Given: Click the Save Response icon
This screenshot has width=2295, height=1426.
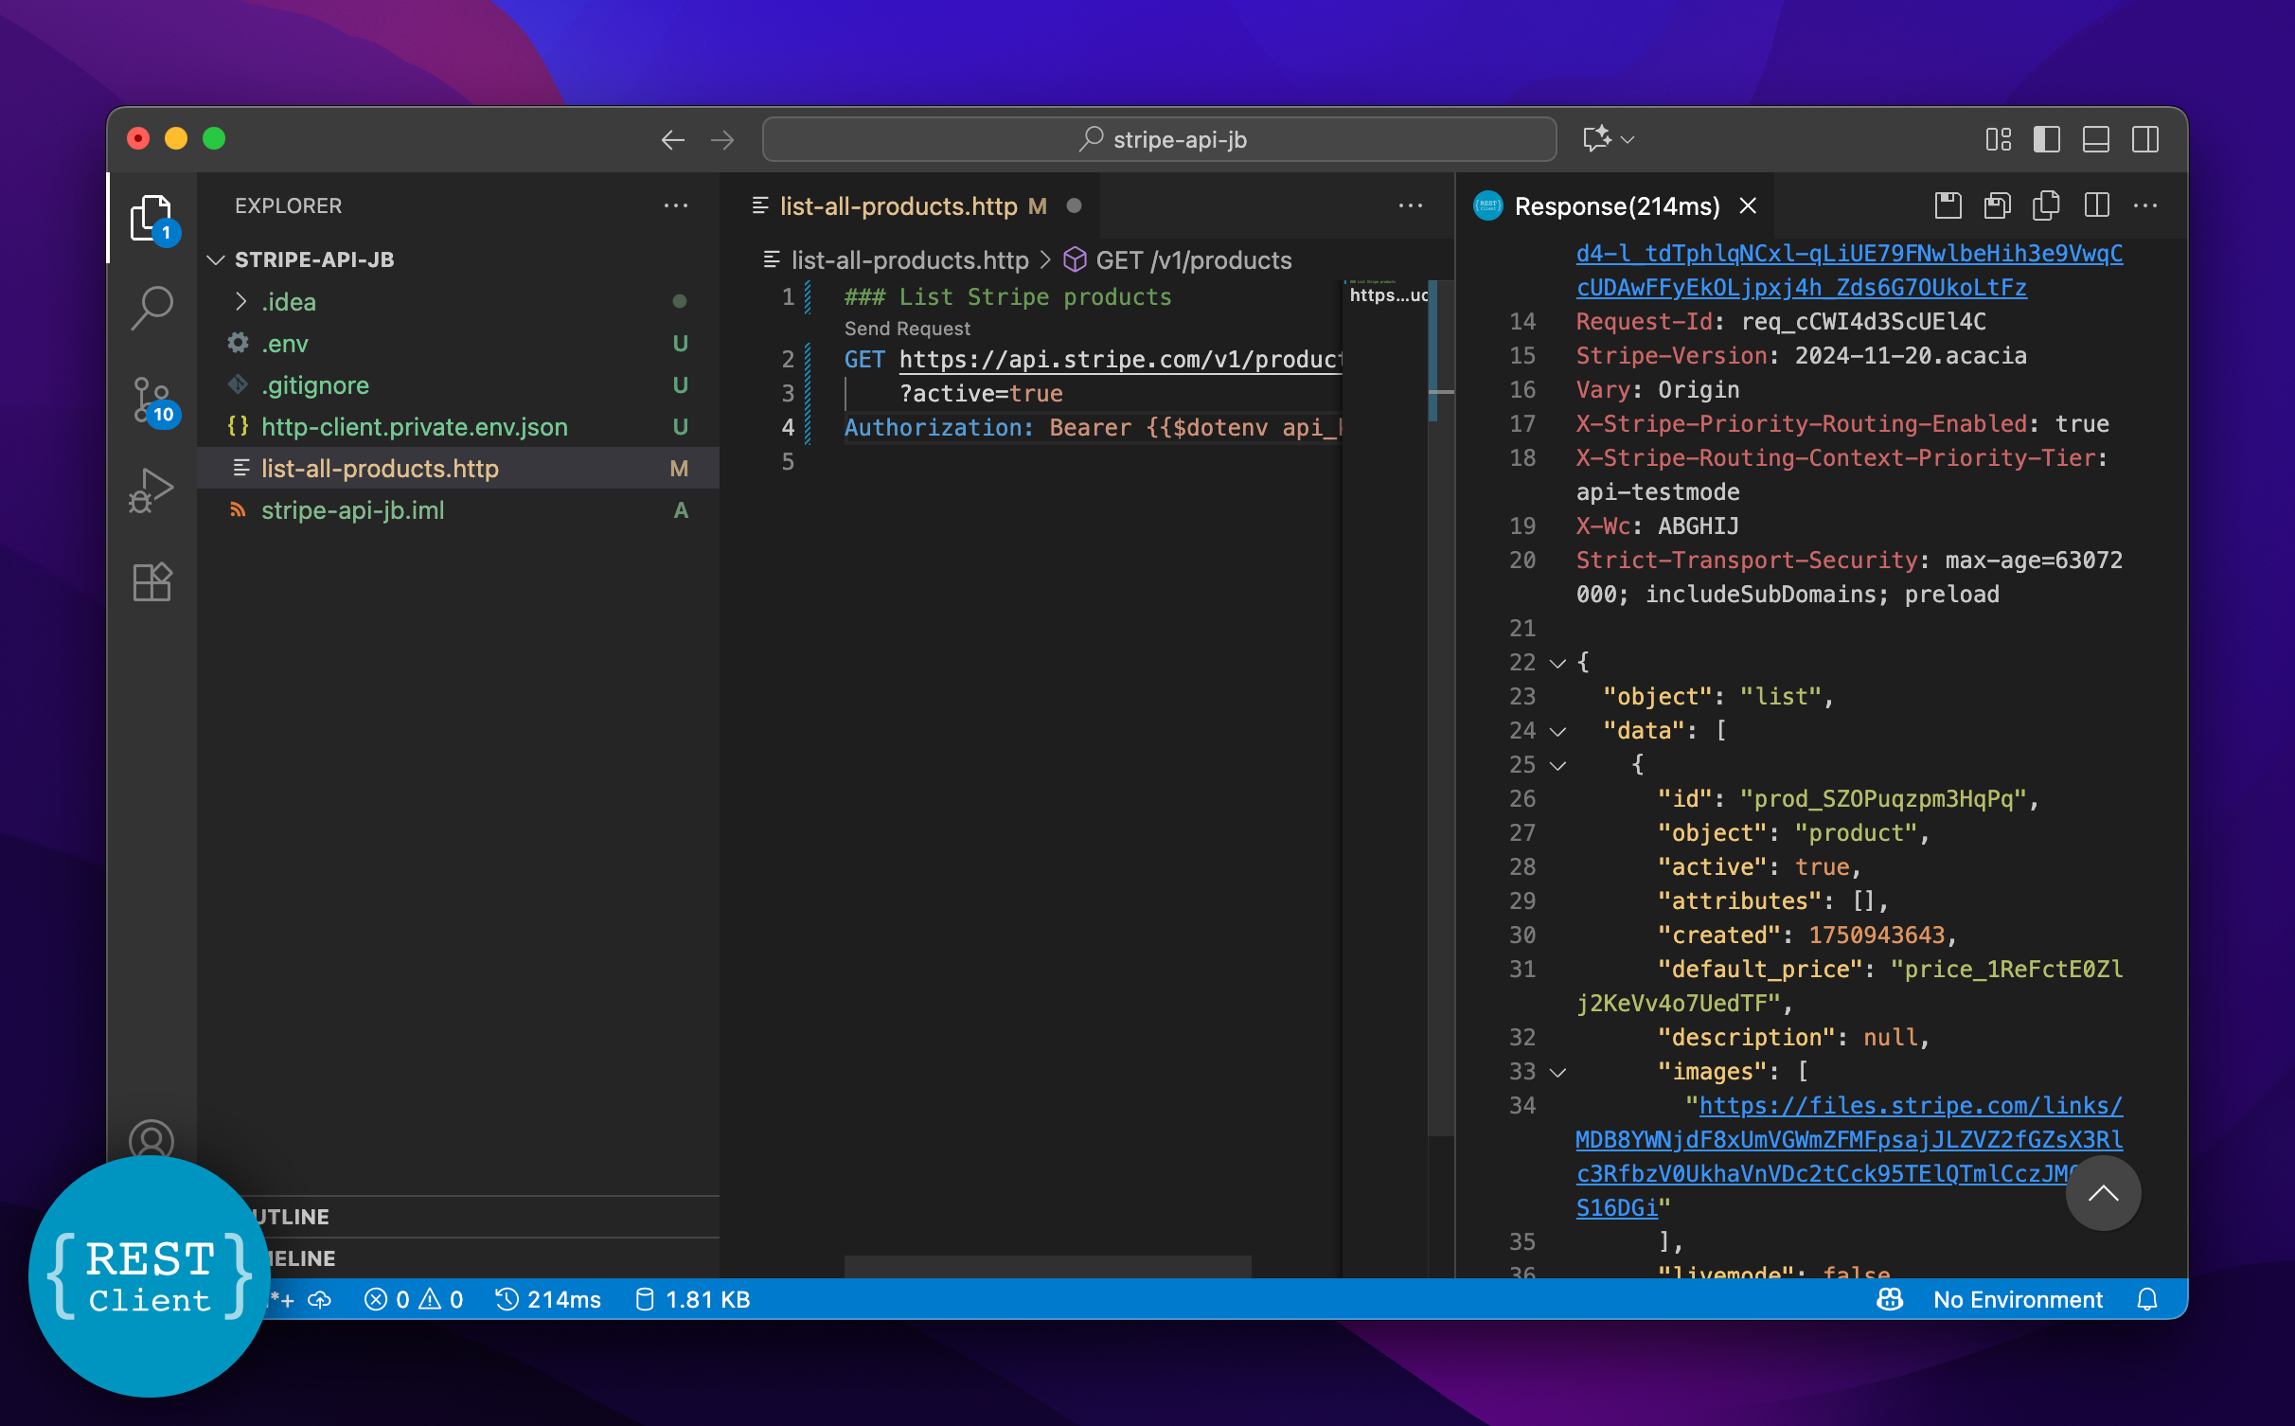Looking at the screenshot, I should click(1948, 205).
